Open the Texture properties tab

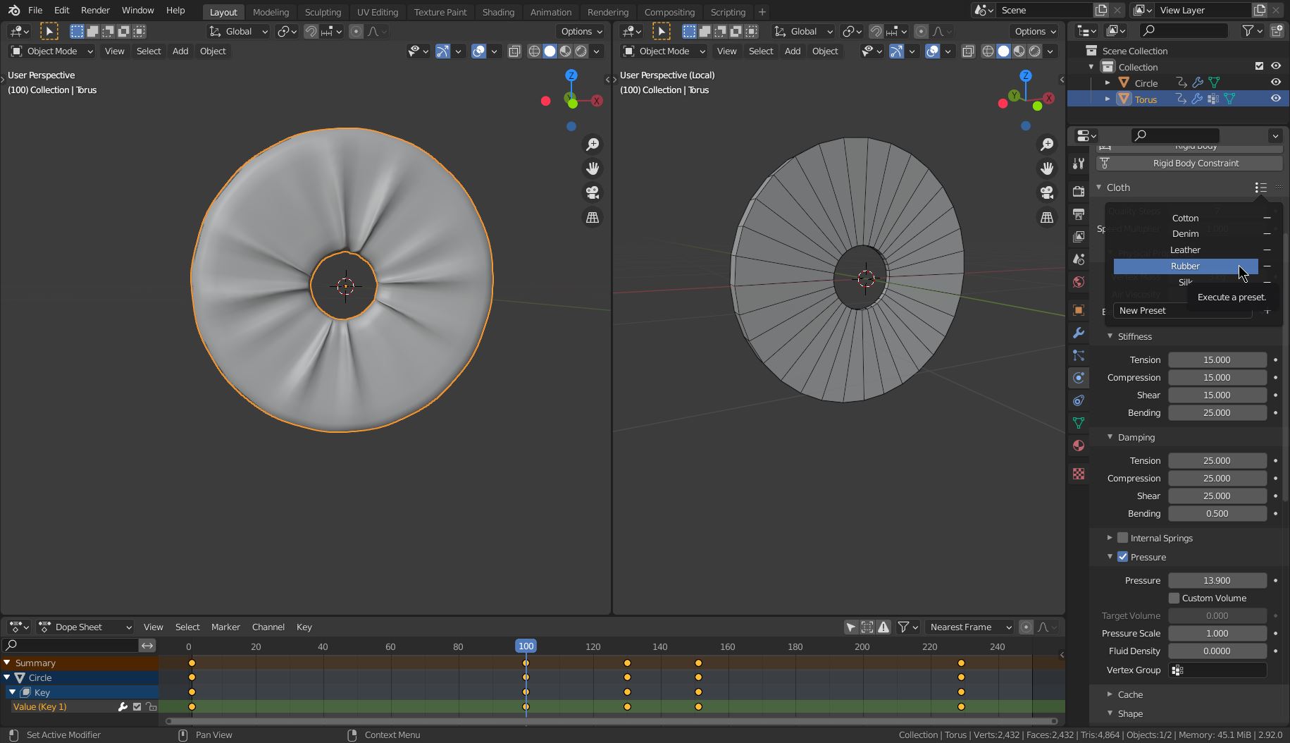click(x=1078, y=474)
